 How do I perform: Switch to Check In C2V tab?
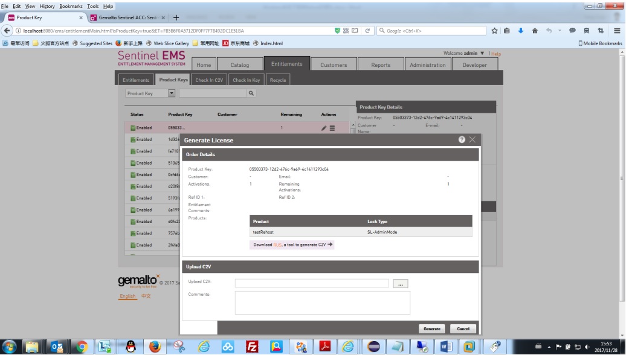click(x=209, y=80)
